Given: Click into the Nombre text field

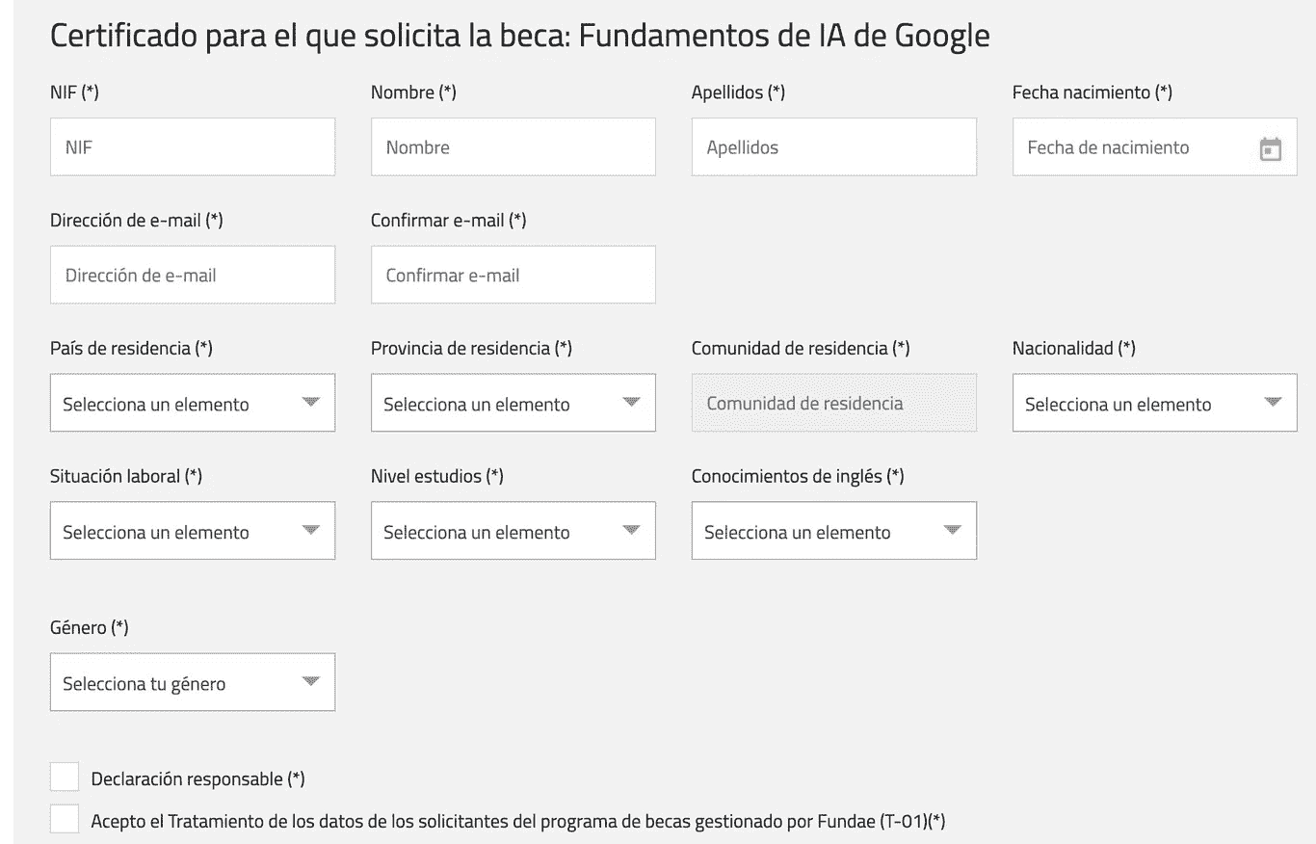Looking at the screenshot, I should click(x=513, y=146).
